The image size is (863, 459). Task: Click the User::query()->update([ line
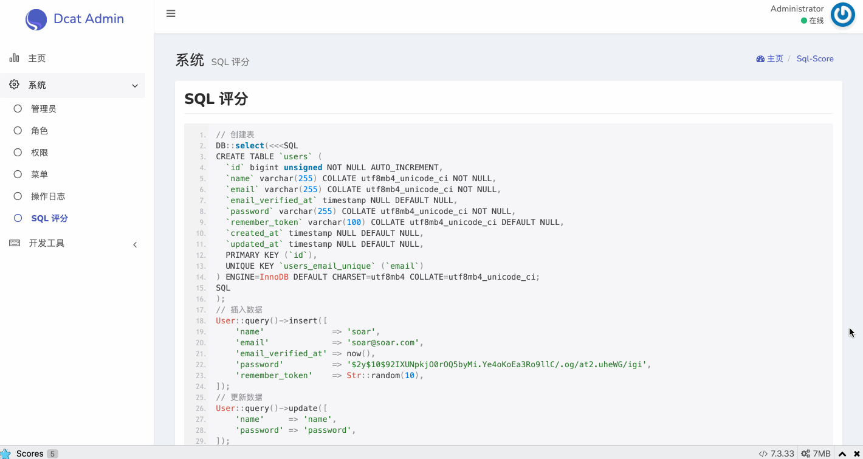tap(272, 408)
